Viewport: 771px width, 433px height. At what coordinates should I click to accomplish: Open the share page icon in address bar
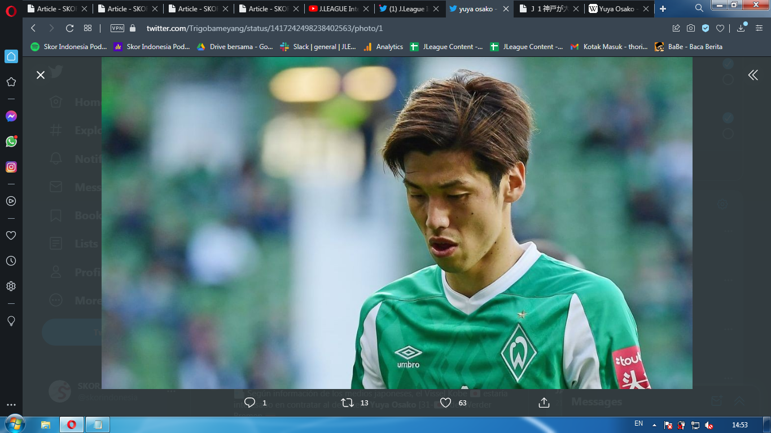pyautogui.click(x=676, y=28)
